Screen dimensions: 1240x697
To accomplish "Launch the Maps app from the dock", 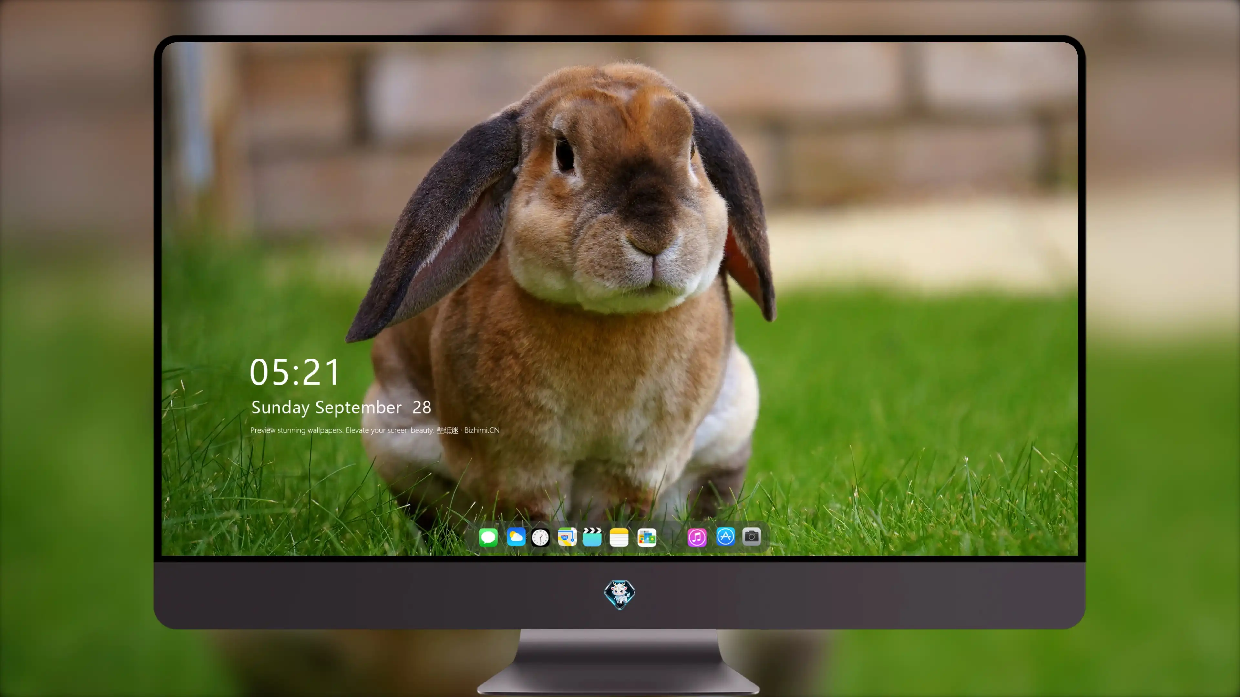I will coord(567,537).
